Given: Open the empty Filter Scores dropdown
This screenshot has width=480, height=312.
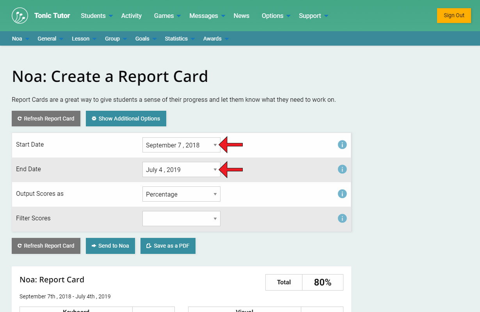Looking at the screenshot, I should pyautogui.click(x=181, y=219).
